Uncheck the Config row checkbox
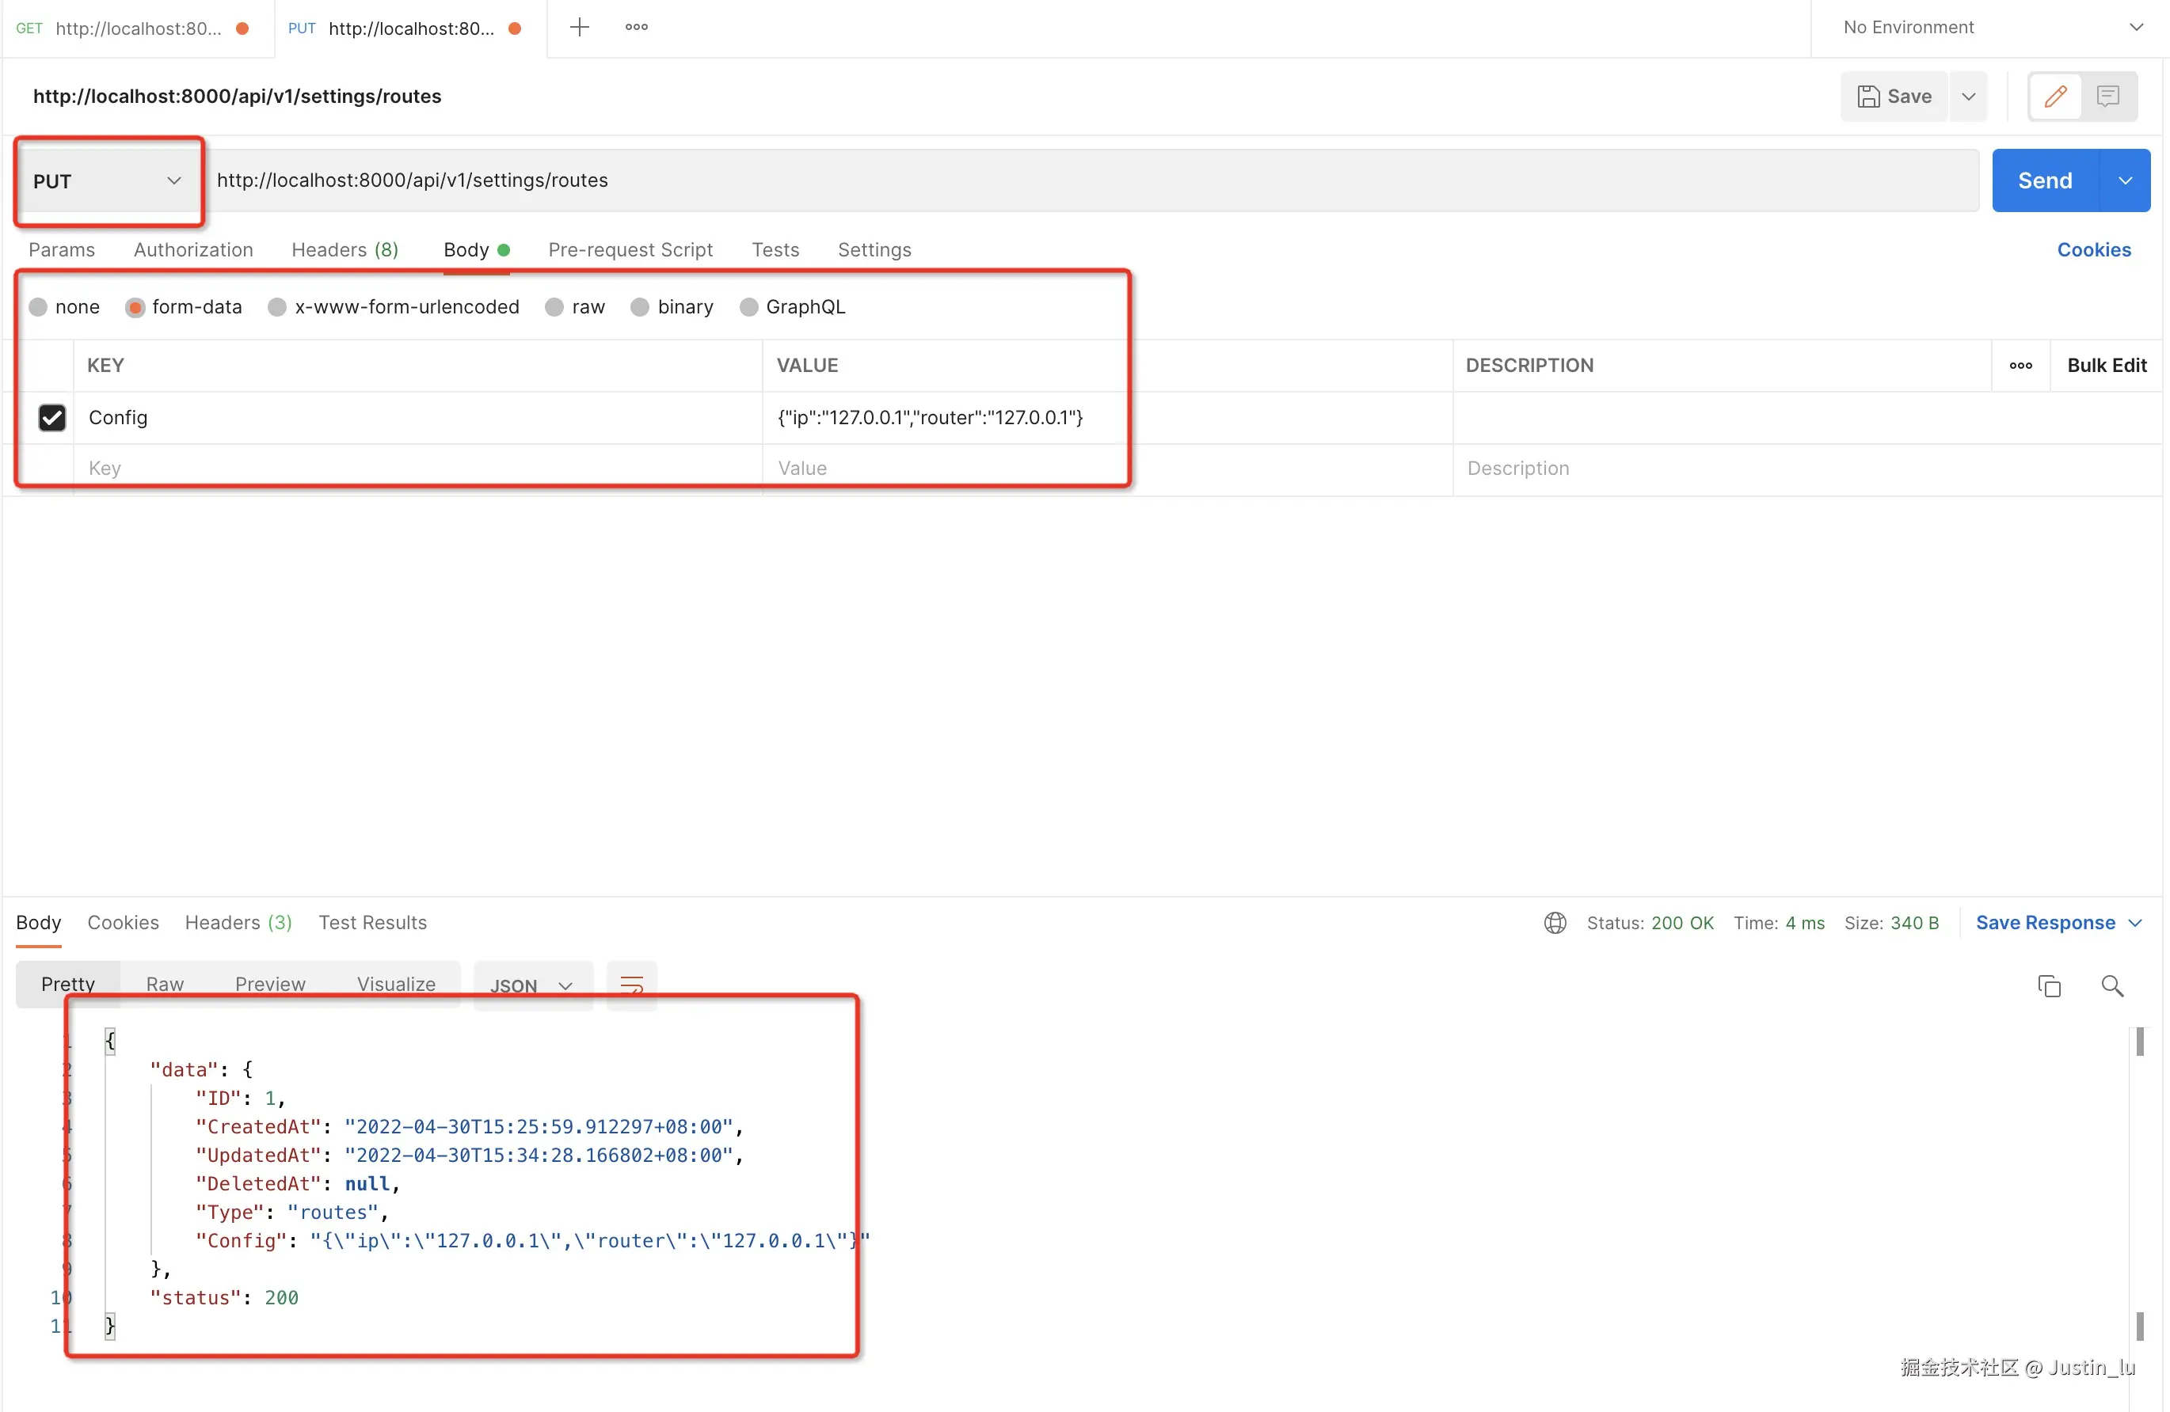2170x1412 pixels. coord(52,417)
